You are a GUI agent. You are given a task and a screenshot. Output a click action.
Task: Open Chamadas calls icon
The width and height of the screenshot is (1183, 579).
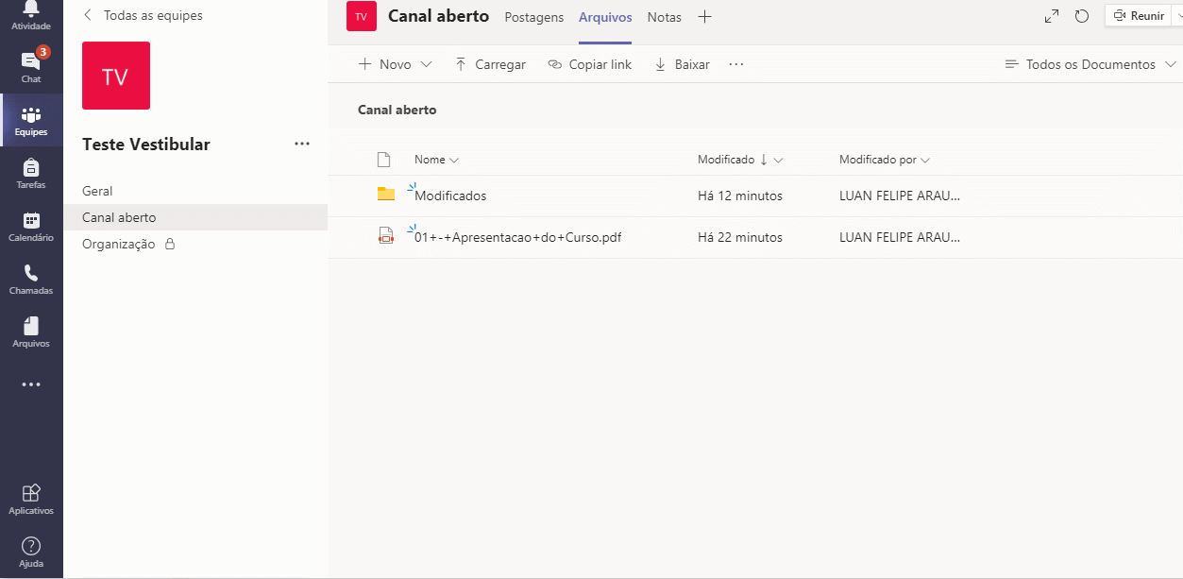pos(31,279)
